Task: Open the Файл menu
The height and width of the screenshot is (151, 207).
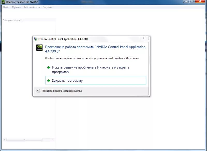Action: click(6, 7)
